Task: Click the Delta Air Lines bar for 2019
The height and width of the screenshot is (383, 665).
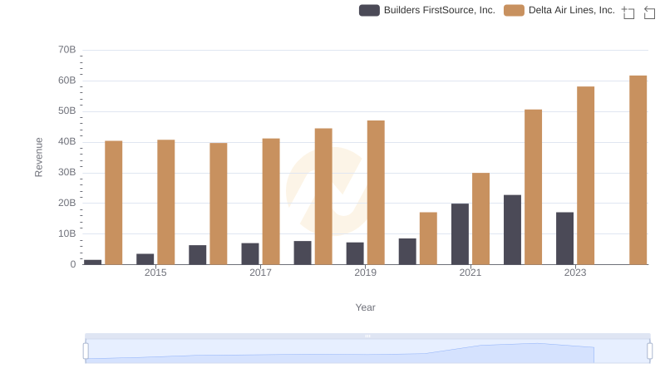Action: 376,193
